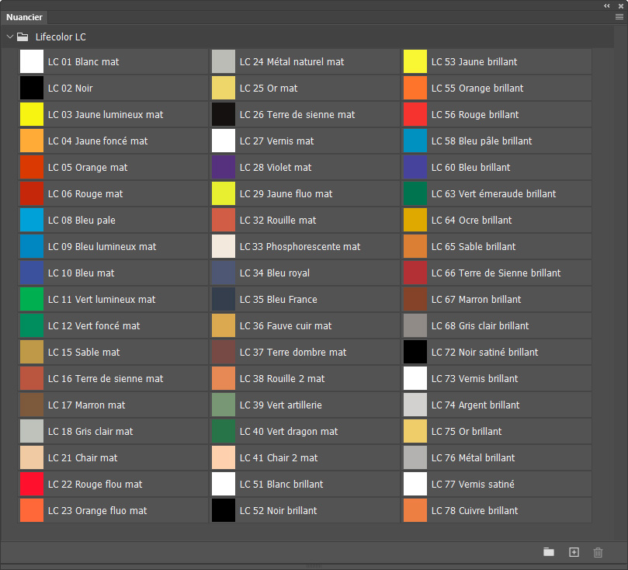Image resolution: width=628 pixels, height=570 pixels.
Task: Create a new swatch with the plus icon
Action: pos(574,552)
